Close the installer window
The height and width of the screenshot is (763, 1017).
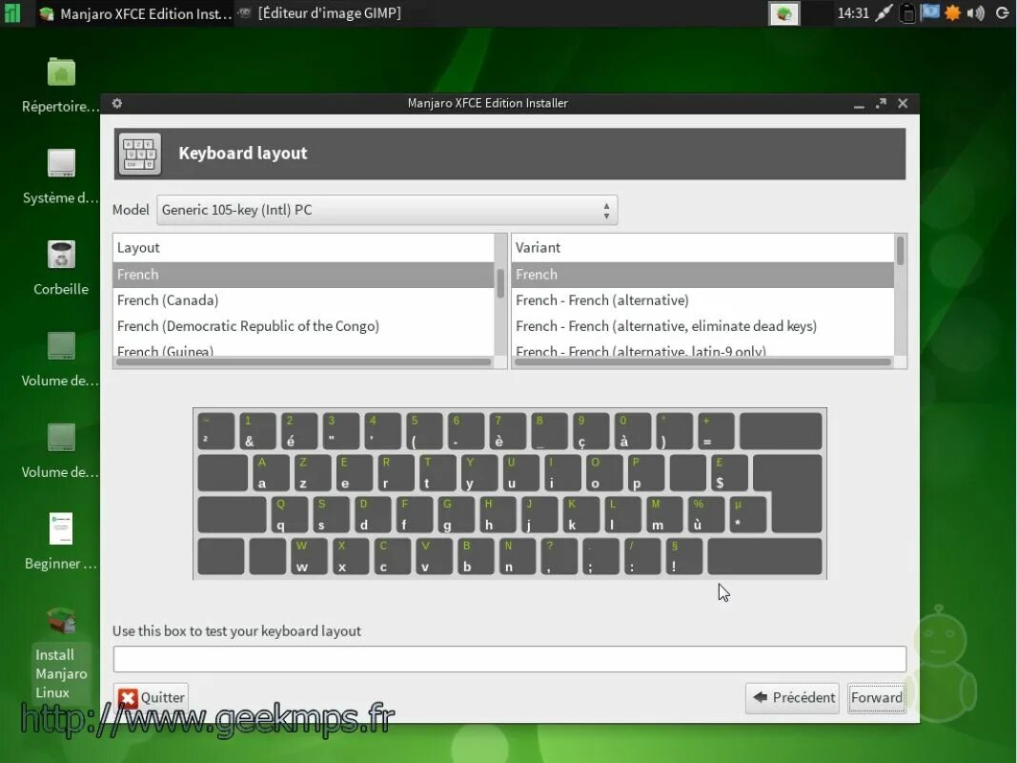click(903, 103)
